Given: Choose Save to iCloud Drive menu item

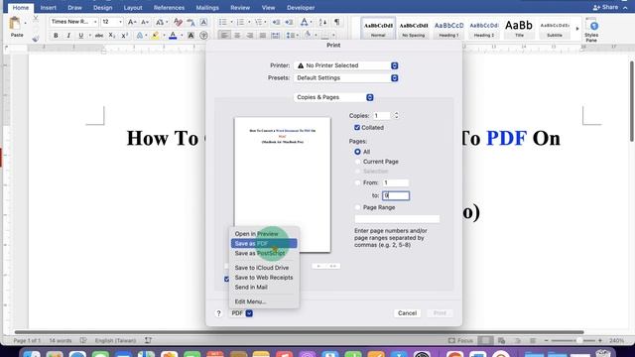Looking at the screenshot, I should pyautogui.click(x=264, y=268).
